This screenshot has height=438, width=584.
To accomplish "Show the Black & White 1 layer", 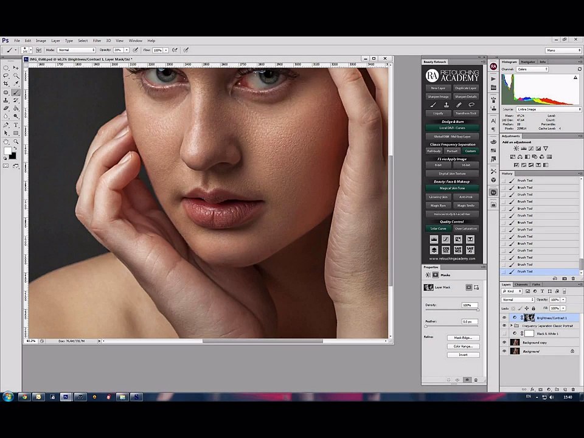I will pyautogui.click(x=504, y=334).
